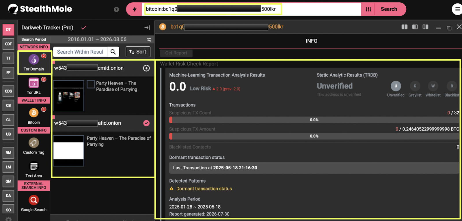This screenshot has height=221, width=462.
Task: Toggle the Darkweb Tracker checkmark
Action: [84, 28]
